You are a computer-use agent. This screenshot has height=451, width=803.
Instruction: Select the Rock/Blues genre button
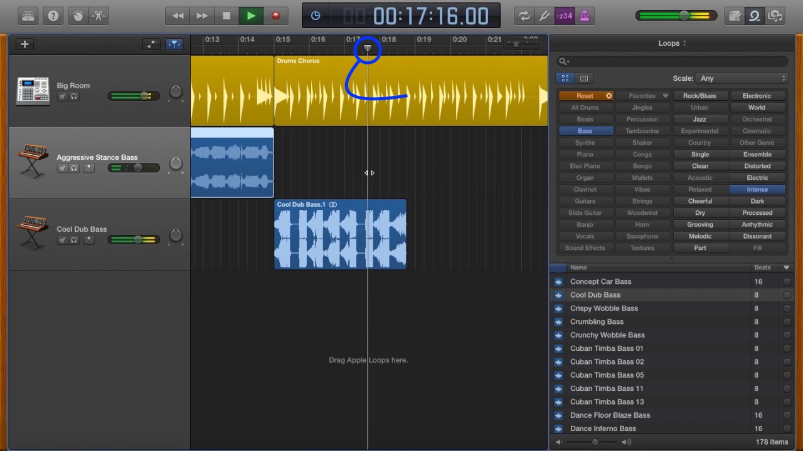tap(699, 96)
